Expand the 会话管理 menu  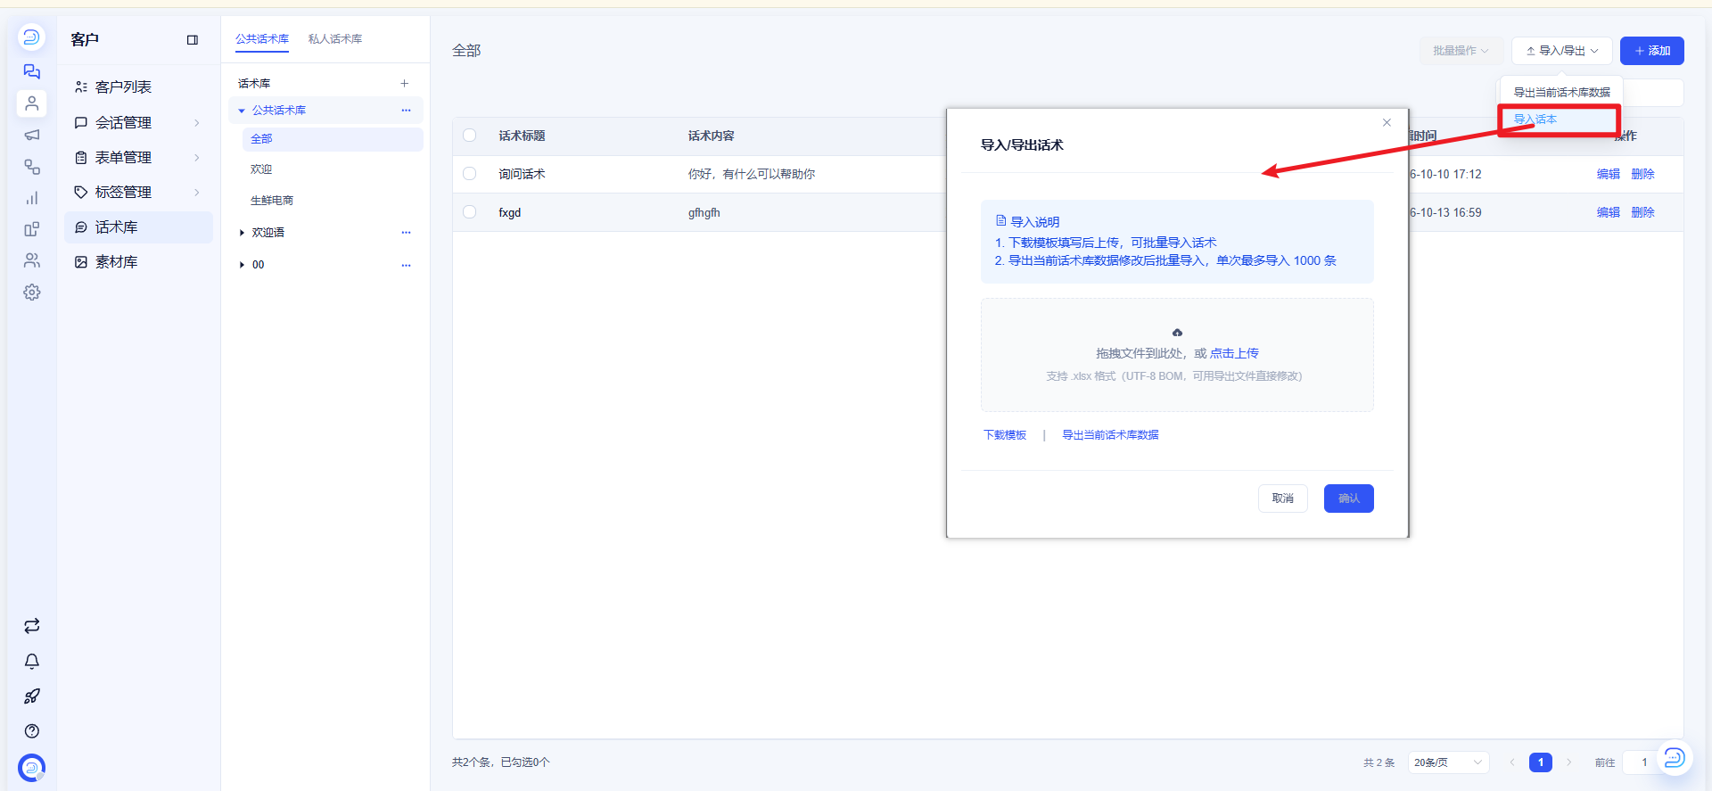[138, 122]
